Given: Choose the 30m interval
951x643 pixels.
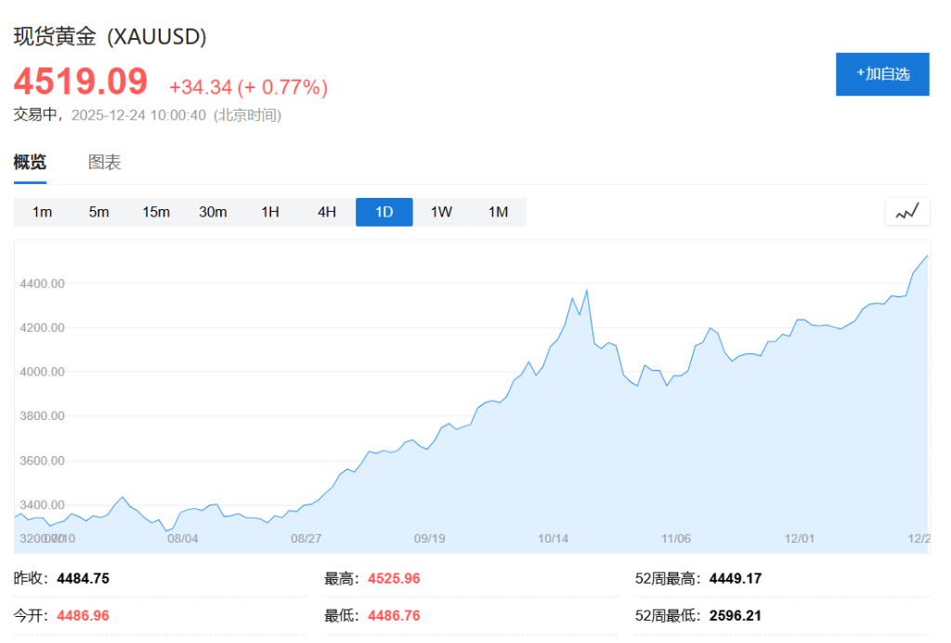Looking at the screenshot, I should point(213,212).
